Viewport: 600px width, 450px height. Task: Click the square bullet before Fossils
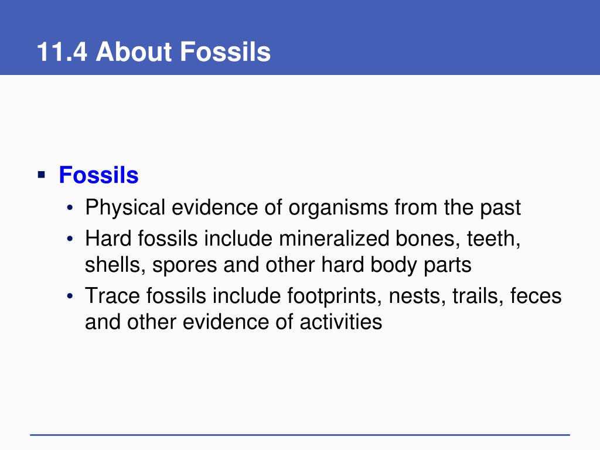coord(42,176)
